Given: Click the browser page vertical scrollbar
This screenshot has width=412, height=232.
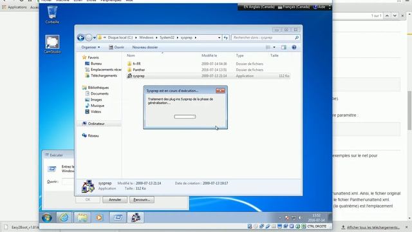Looking at the screenshot, I should coord(409,110).
